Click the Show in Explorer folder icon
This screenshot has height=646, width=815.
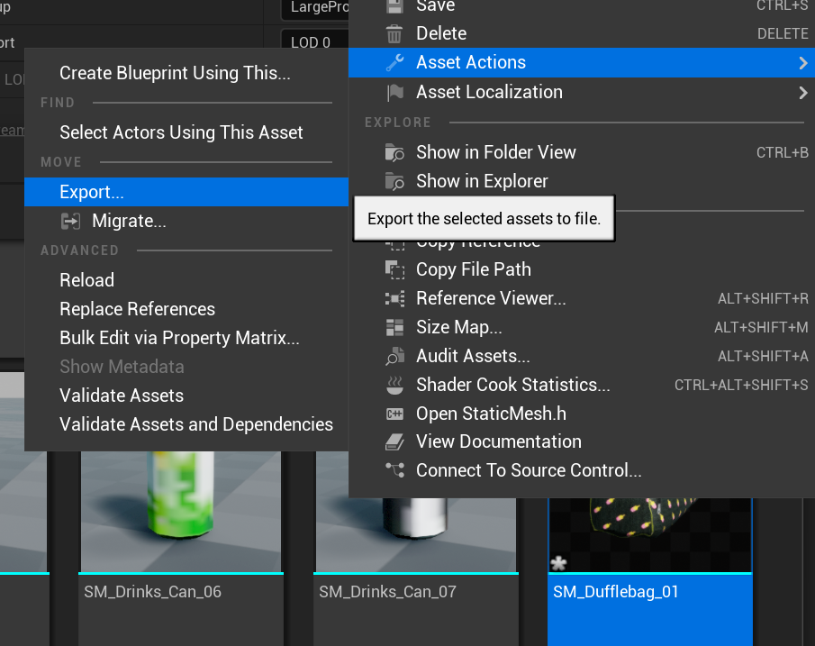(x=394, y=181)
